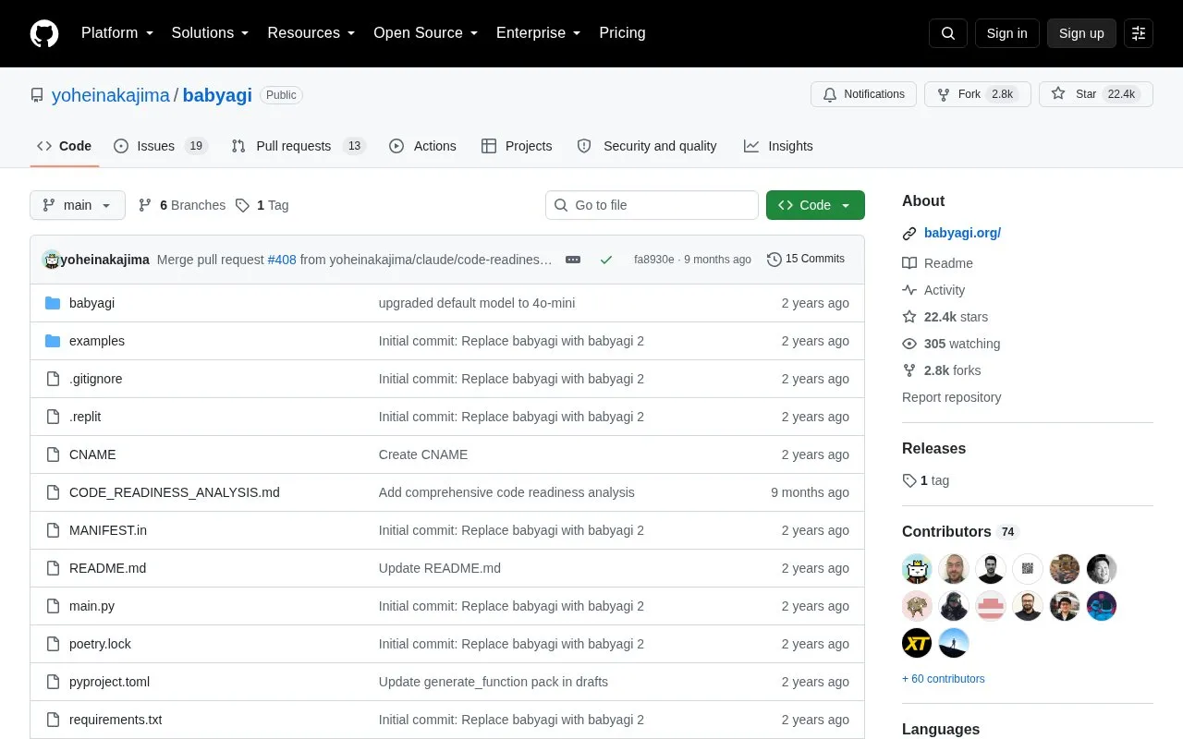This screenshot has height=739, width=1183.
Task: Open the babyagi folder
Action: tap(91, 303)
